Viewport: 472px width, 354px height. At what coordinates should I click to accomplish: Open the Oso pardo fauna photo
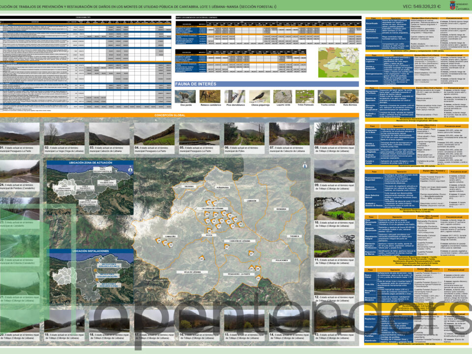pyautogui.click(x=185, y=96)
